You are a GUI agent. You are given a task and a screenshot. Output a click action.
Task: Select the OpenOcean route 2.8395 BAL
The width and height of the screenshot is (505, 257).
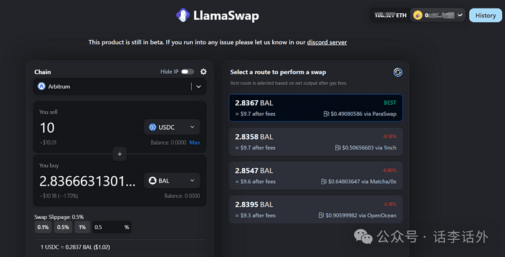(x=316, y=209)
